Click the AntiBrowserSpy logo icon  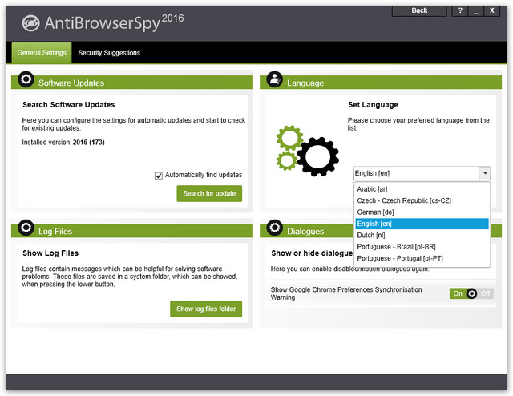point(32,22)
